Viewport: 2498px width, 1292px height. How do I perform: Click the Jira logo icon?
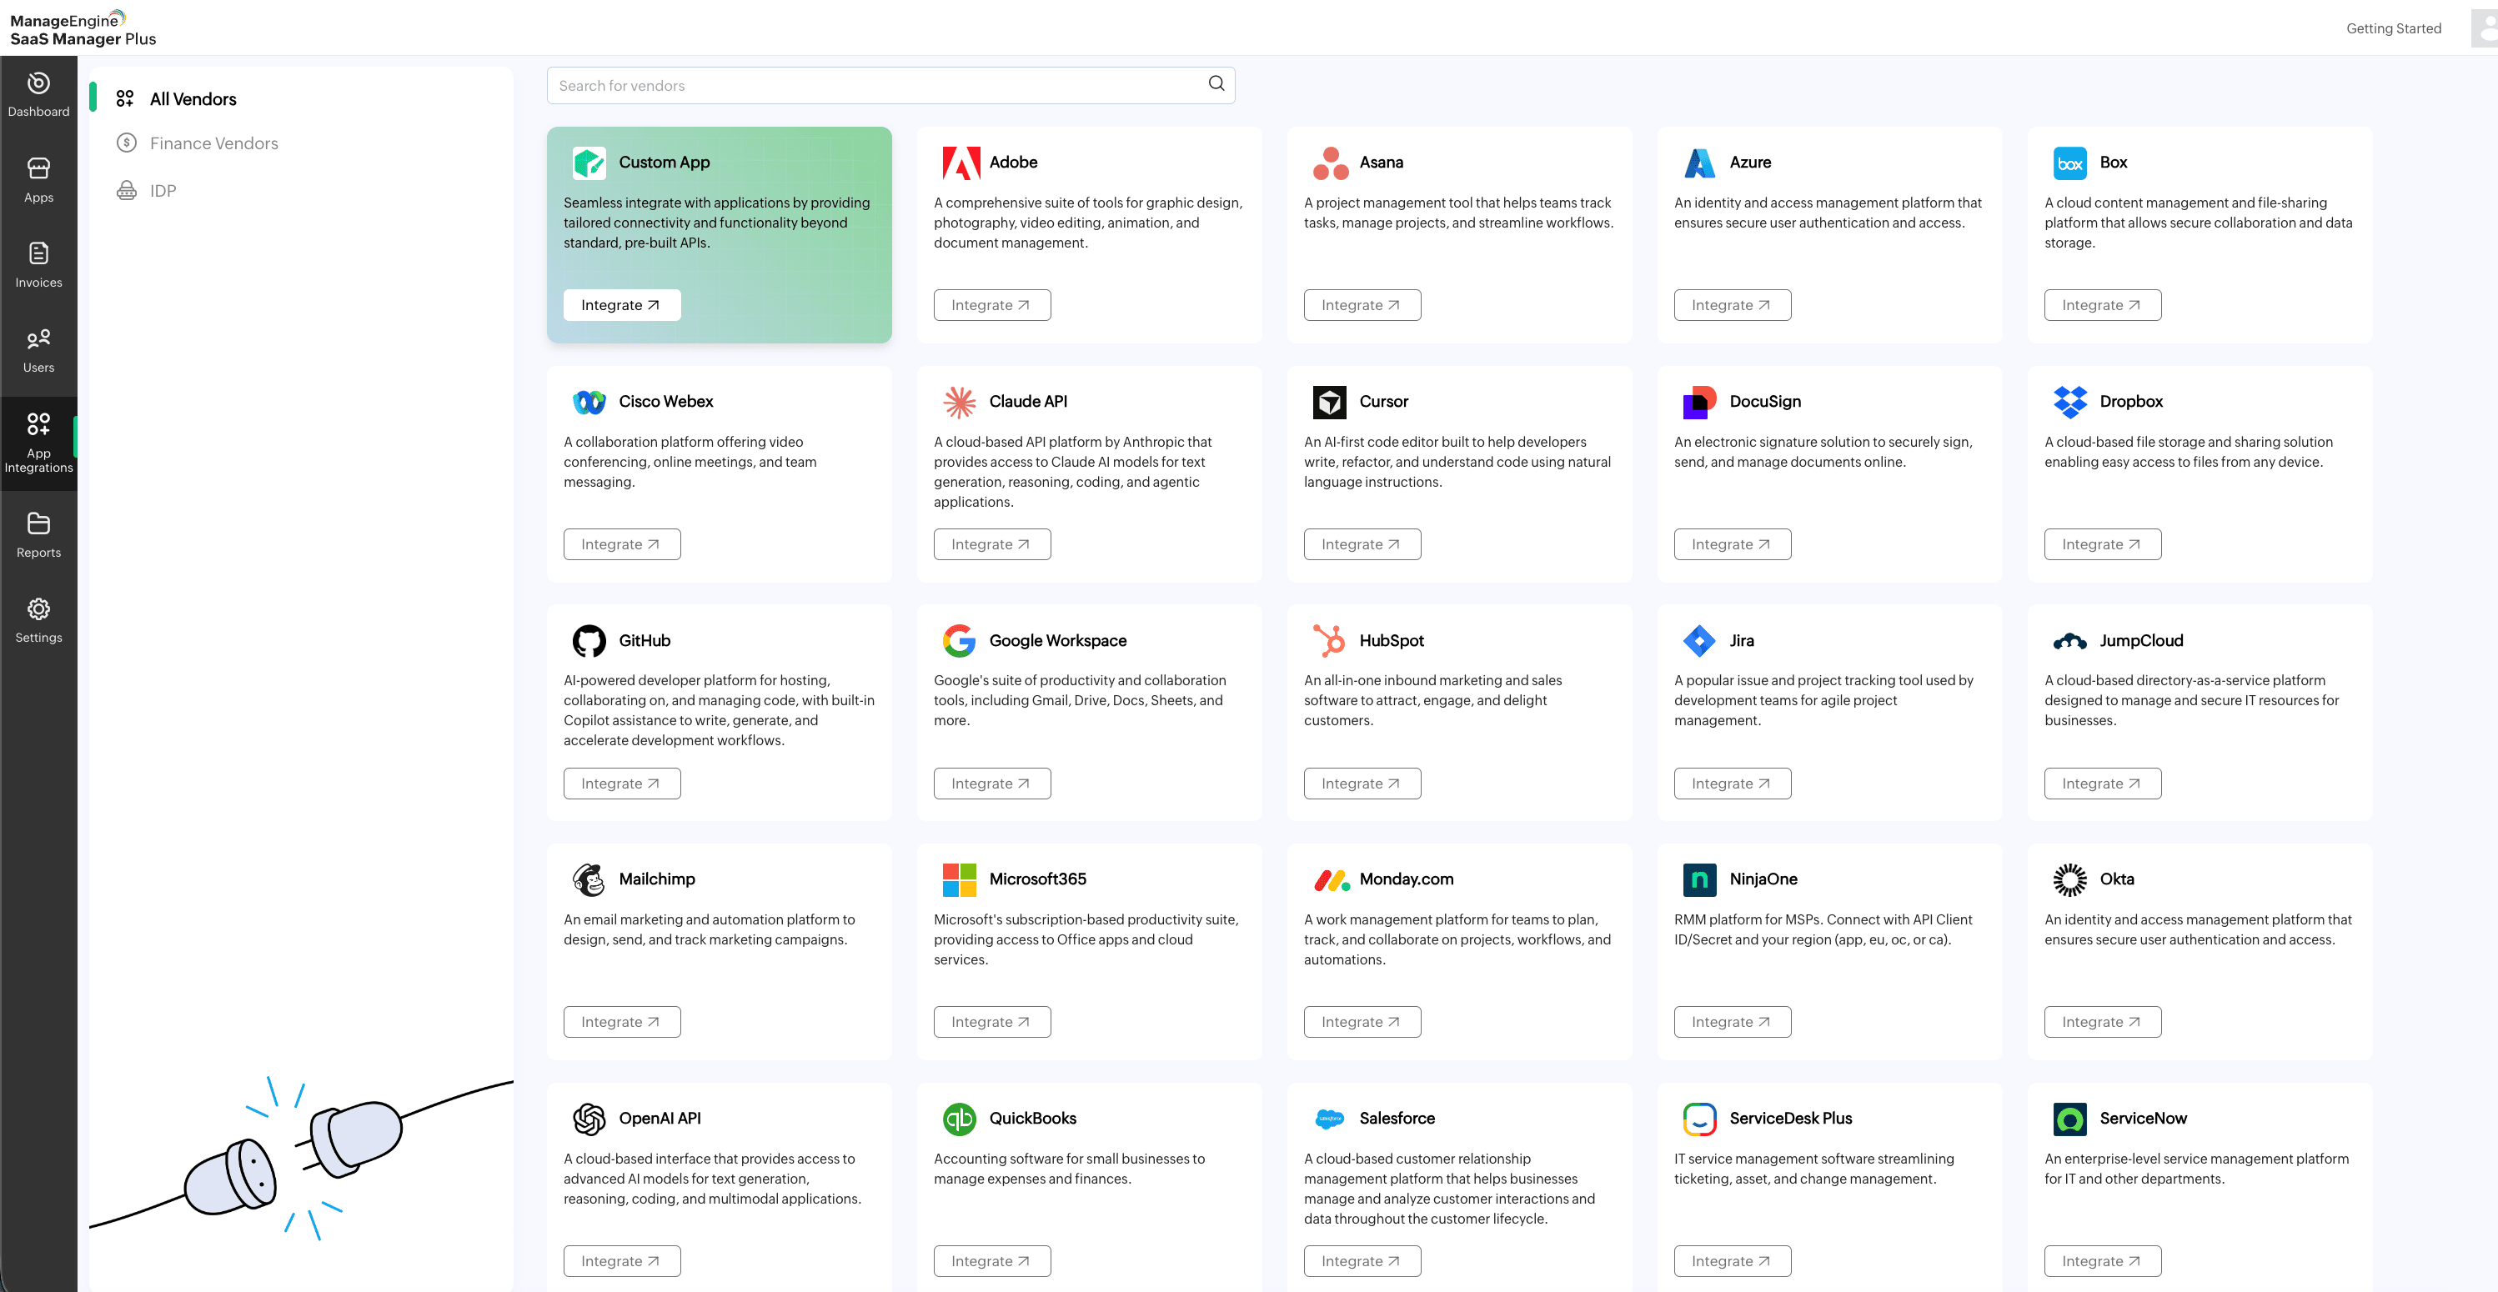(1700, 641)
